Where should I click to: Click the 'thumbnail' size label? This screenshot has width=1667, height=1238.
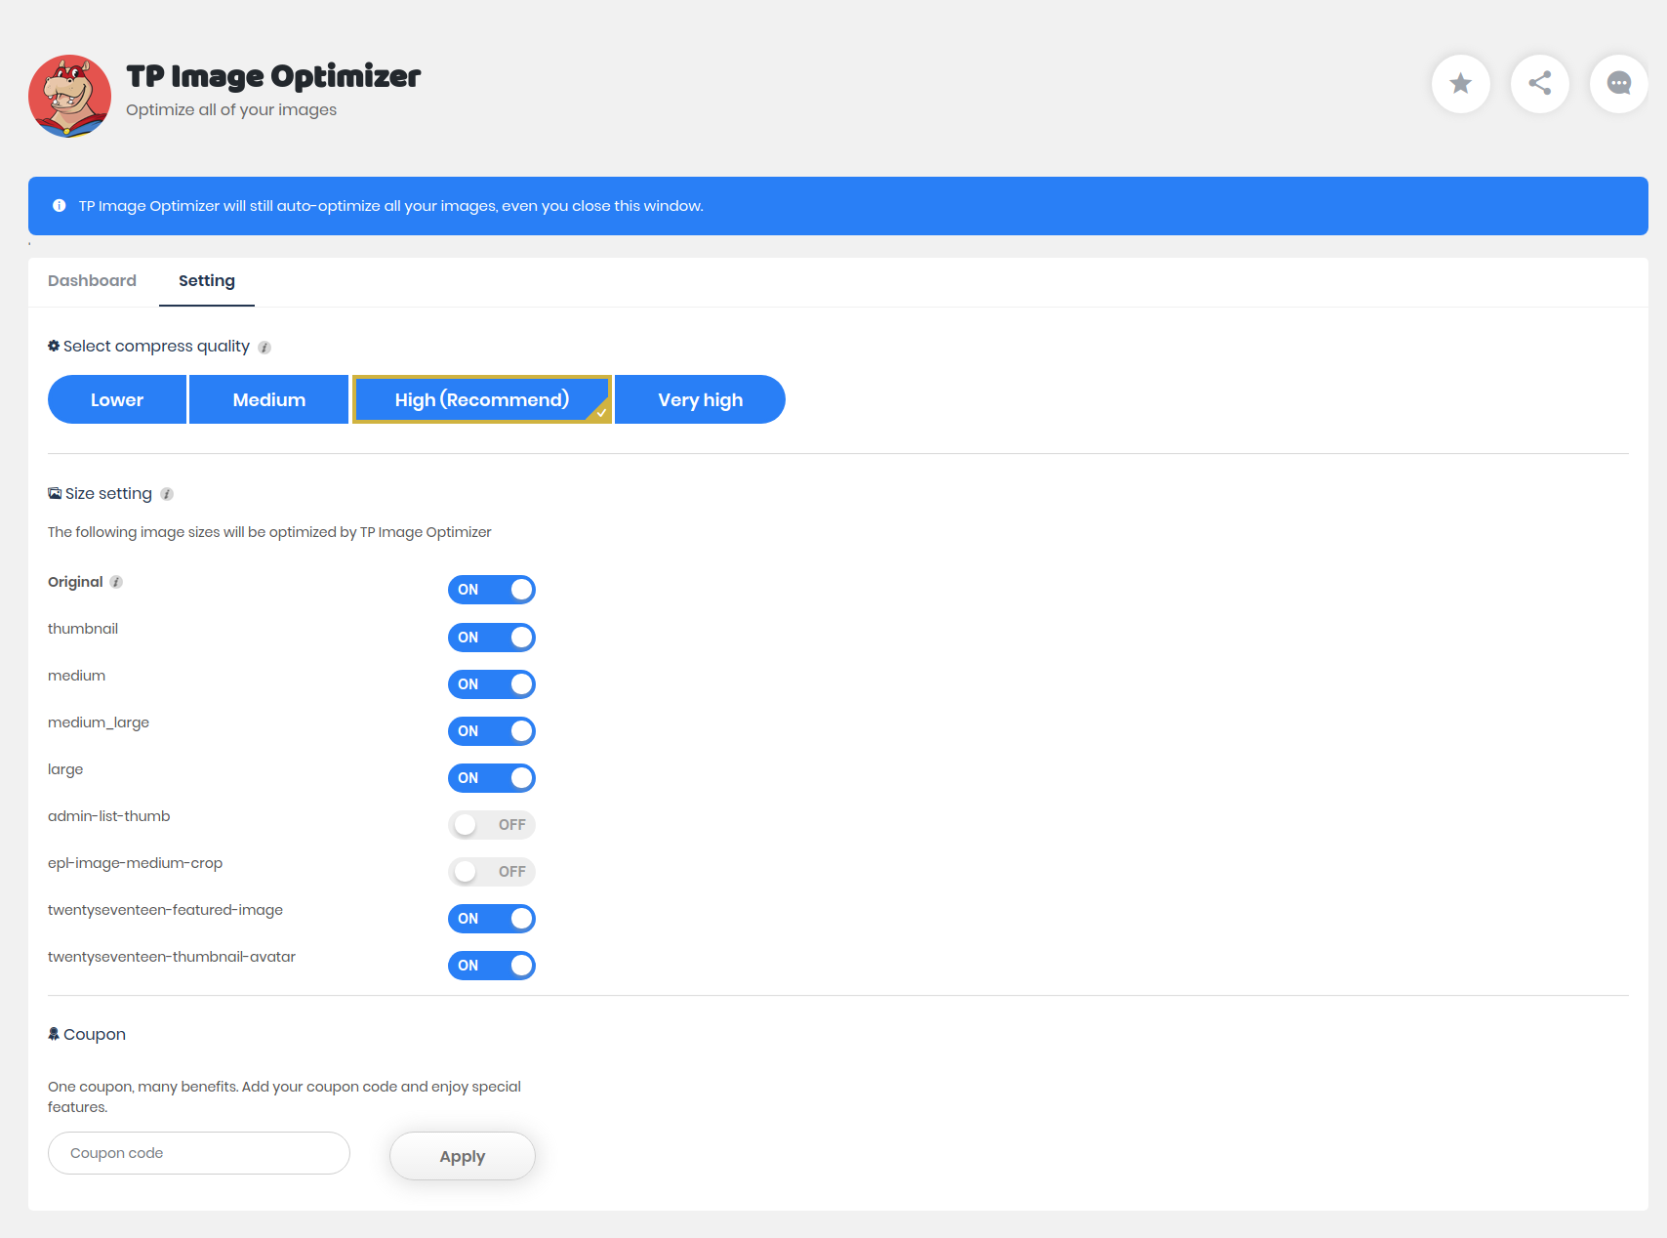83,629
